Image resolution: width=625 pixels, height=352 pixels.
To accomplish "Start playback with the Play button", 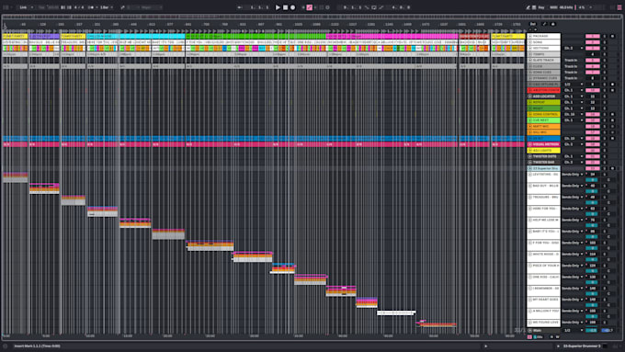I will click(278, 7).
